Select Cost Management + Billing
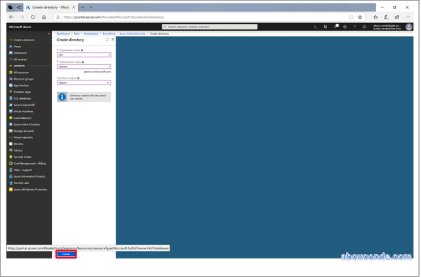421x277 pixels. point(29,163)
